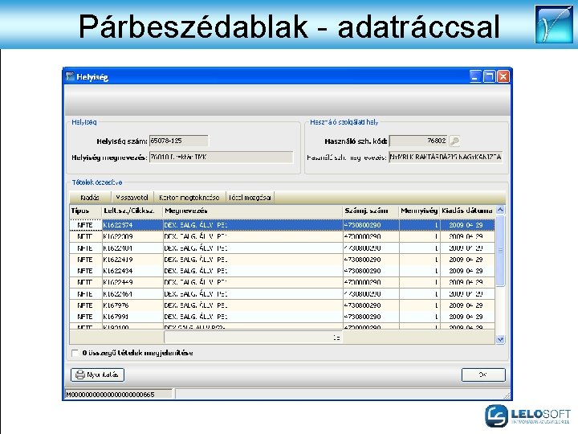Select the row with code K167991
This screenshot has height=434, width=578.
282,317
